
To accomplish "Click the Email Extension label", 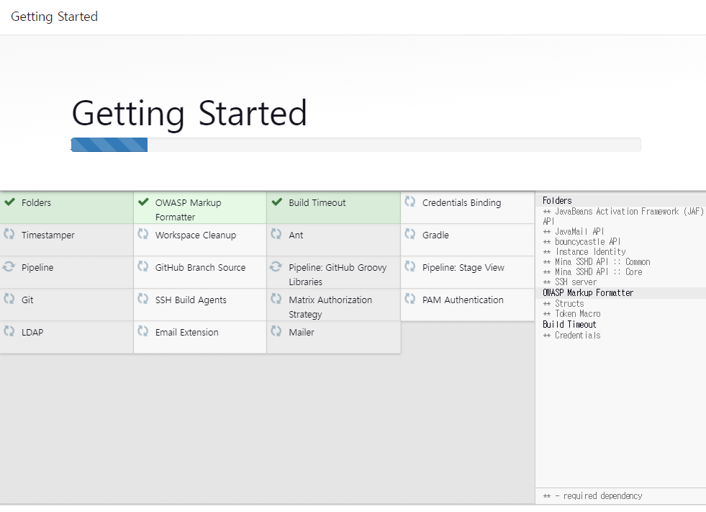I will pyautogui.click(x=187, y=333).
